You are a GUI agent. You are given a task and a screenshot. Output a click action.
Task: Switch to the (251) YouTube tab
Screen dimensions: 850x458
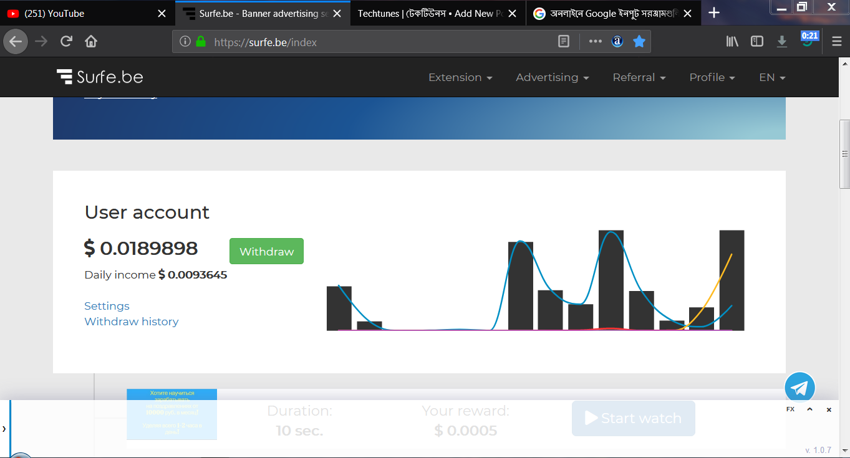point(87,13)
